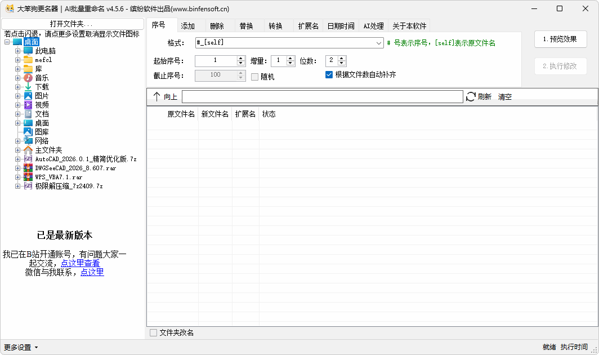Open the 微信 点这里 contact link

pos(92,272)
